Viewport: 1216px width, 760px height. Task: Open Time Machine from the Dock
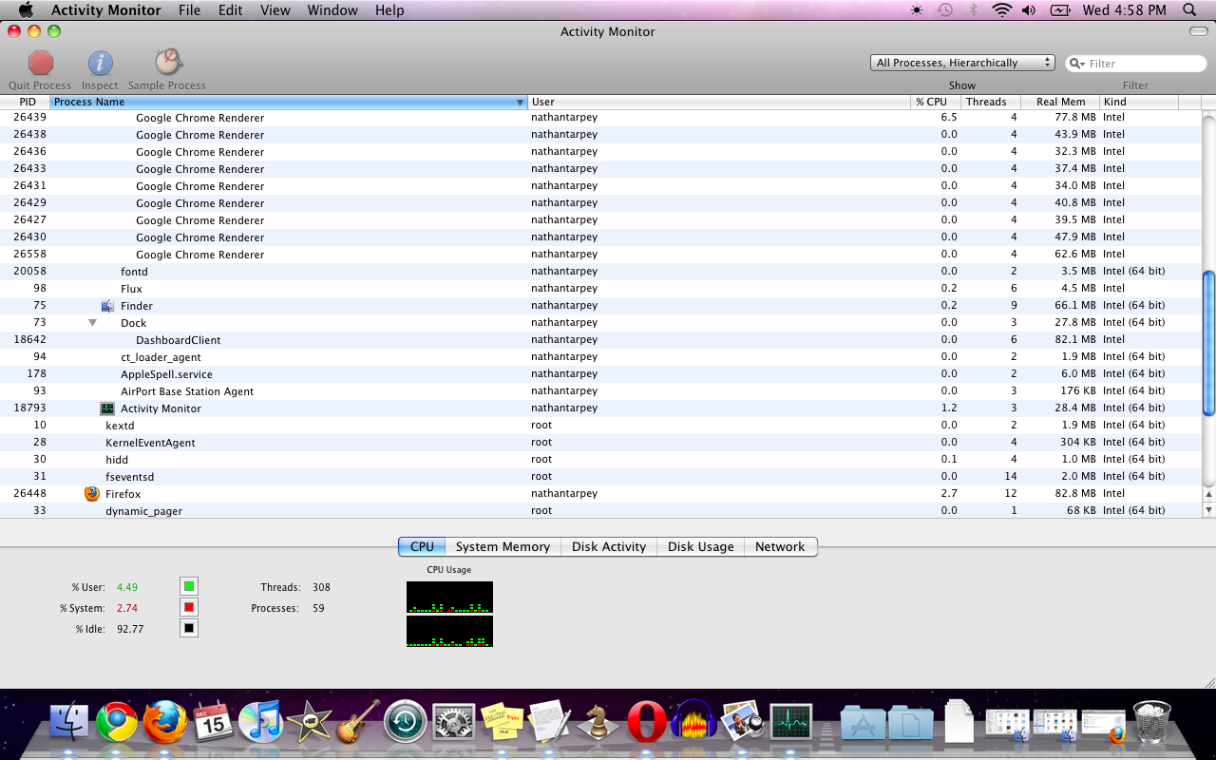(x=406, y=723)
